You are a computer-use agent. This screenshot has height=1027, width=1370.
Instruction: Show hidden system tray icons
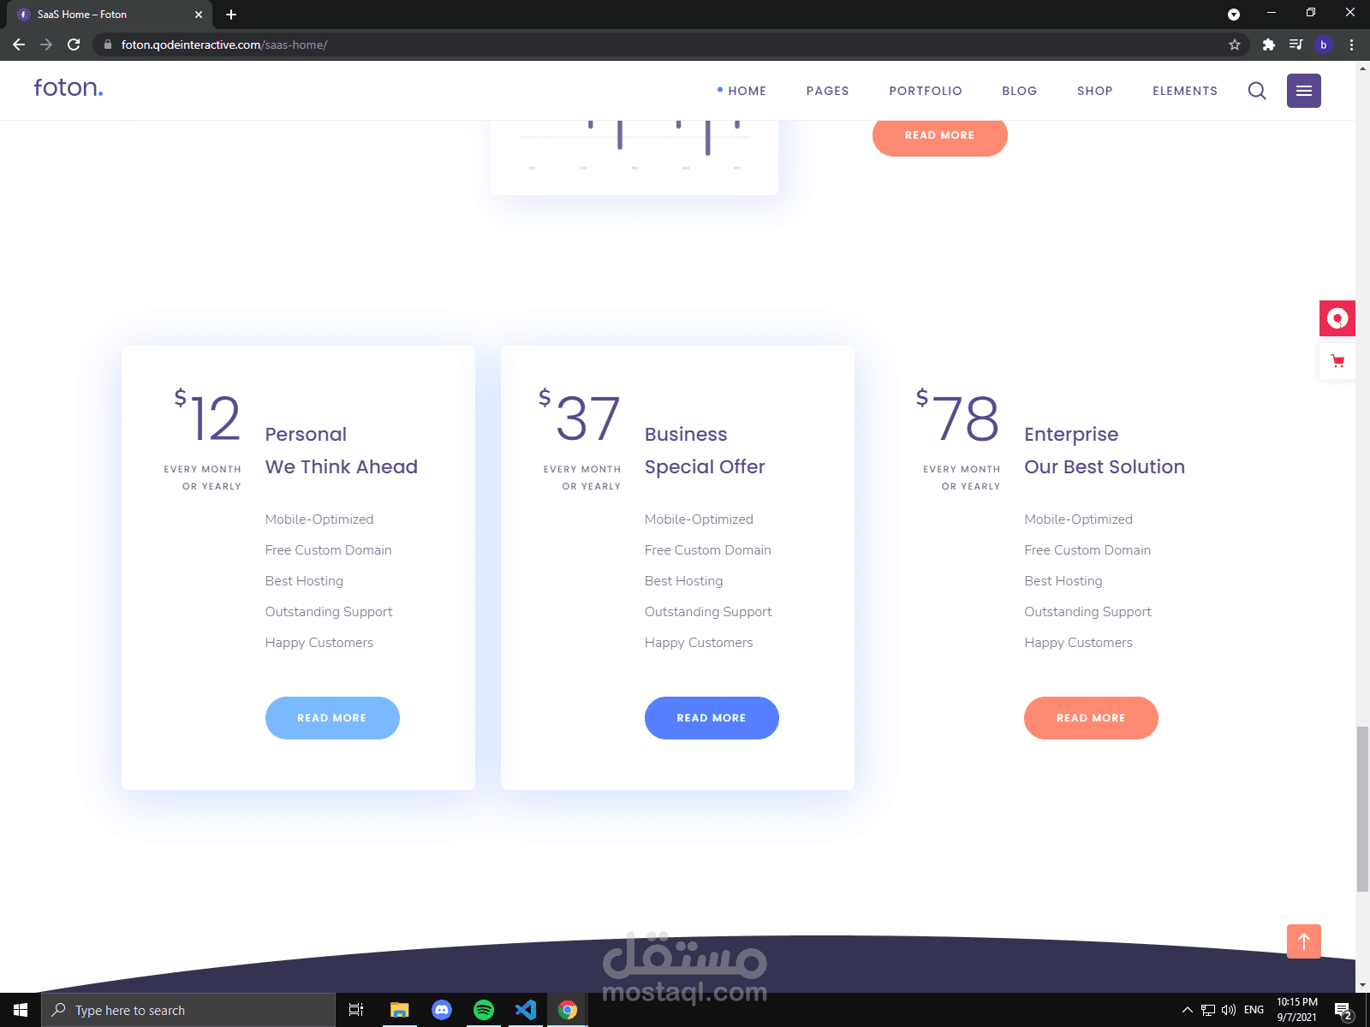(1188, 1010)
